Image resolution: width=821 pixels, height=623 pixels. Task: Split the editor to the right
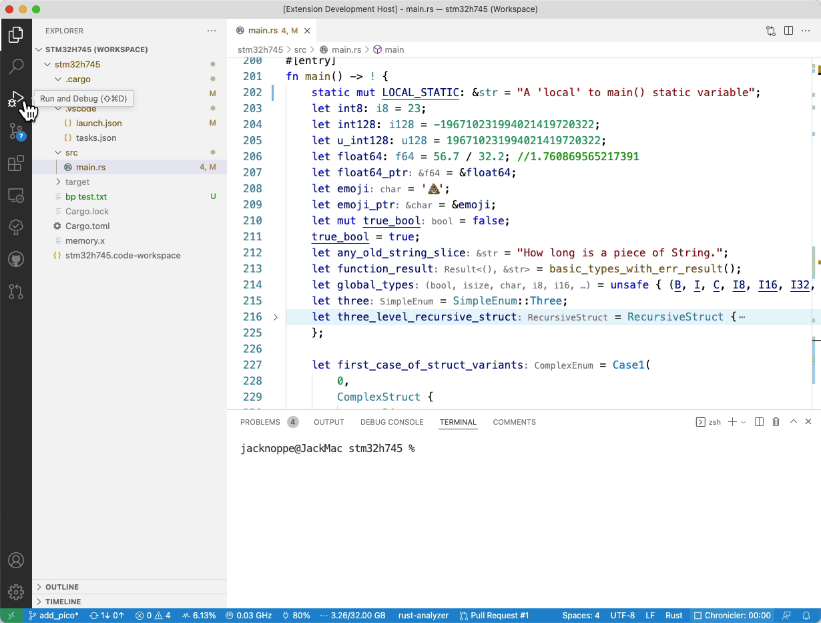point(788,31)
